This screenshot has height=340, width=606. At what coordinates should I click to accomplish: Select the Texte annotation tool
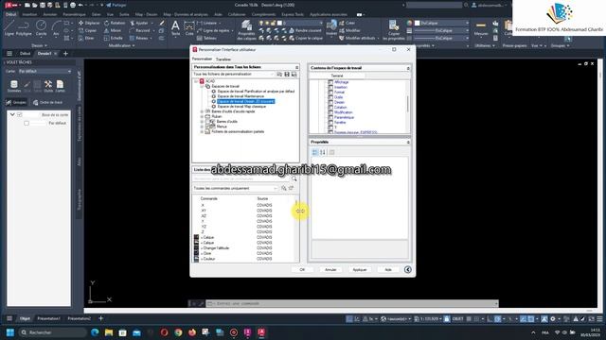pos(175,28)
